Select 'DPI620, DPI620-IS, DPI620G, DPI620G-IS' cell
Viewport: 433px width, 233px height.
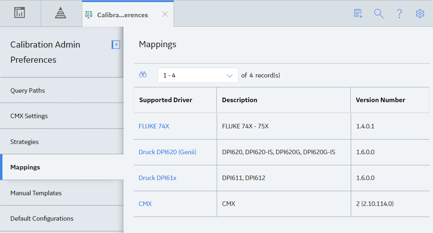(x=284, y=152)
